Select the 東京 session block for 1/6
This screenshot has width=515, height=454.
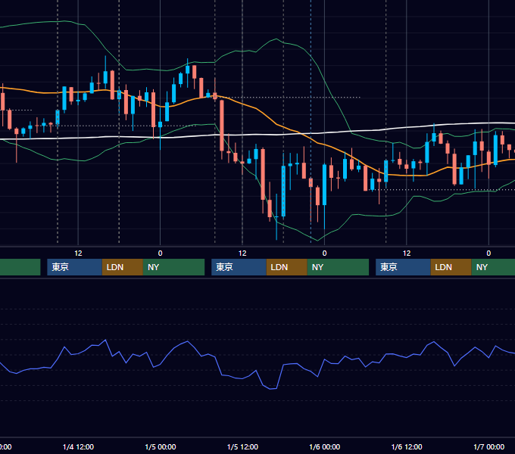(403, 267)
